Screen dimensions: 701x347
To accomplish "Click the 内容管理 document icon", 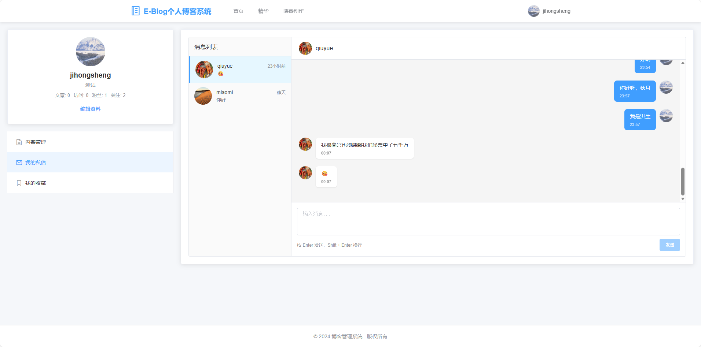I will [19, 142].
